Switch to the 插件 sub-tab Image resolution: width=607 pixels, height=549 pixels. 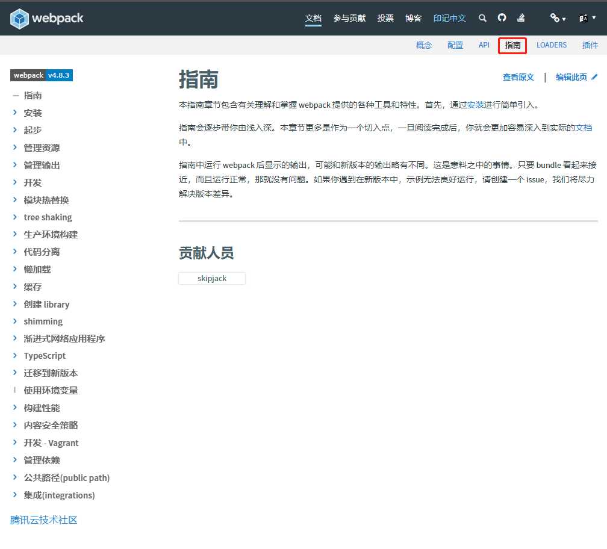(590, 45)
